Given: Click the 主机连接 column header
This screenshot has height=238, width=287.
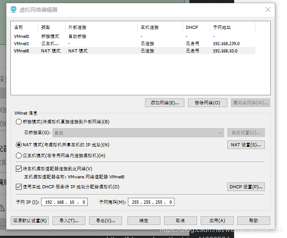Looking at the screenshot, I should [x=160, y=27].
